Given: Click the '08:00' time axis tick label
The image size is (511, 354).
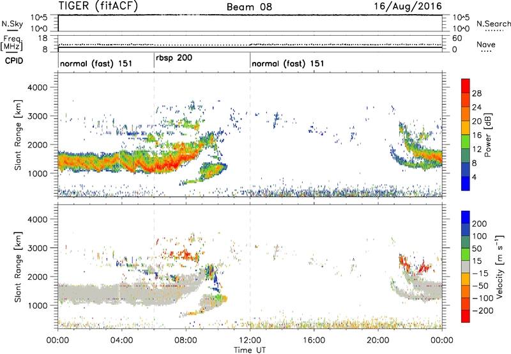Looking at the screenshot, I should tap(186, 341).
